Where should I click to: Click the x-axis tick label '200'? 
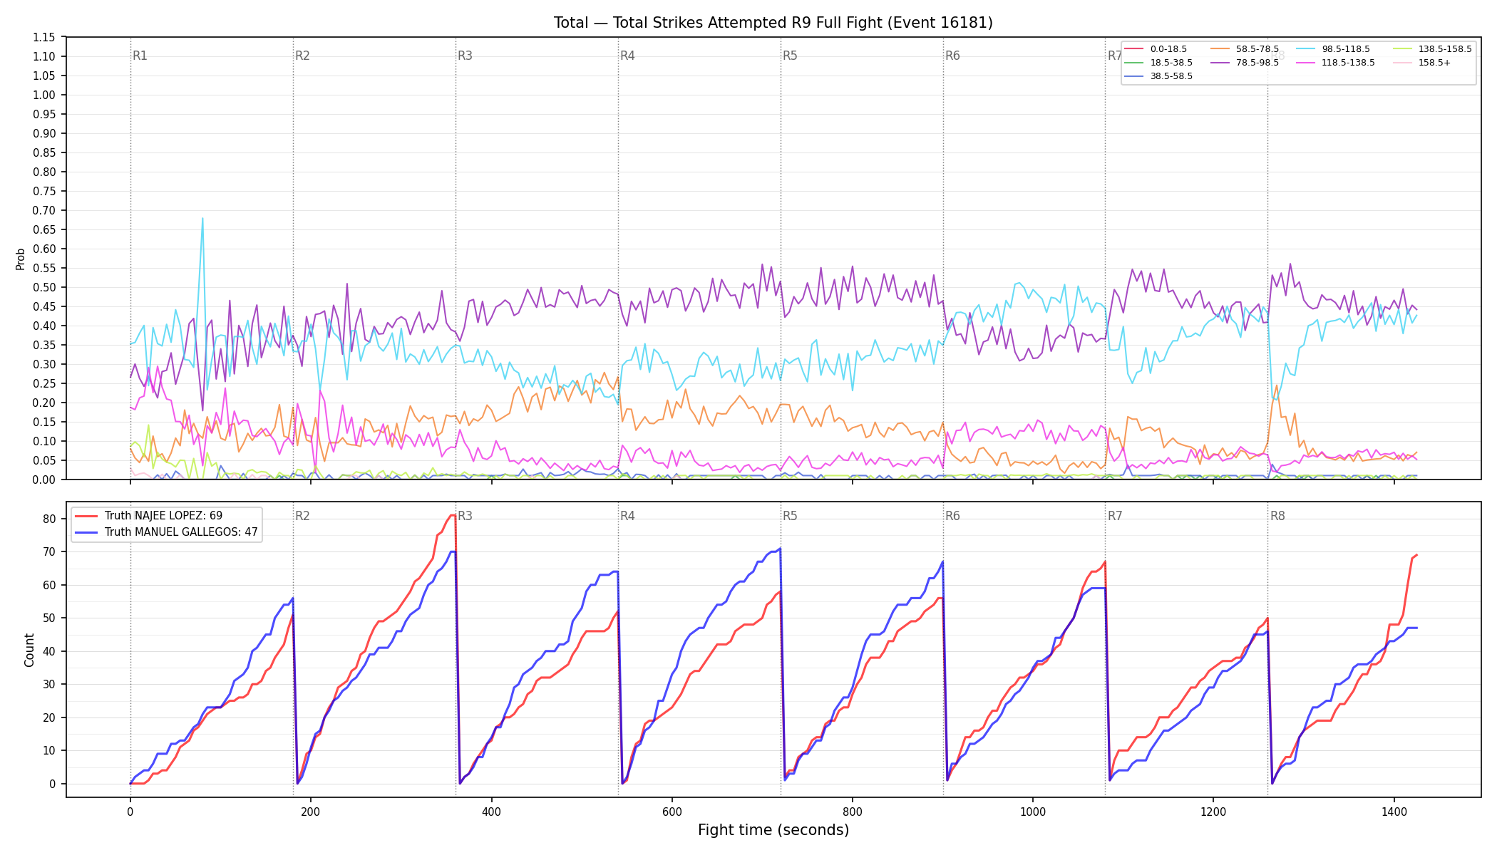311,812
